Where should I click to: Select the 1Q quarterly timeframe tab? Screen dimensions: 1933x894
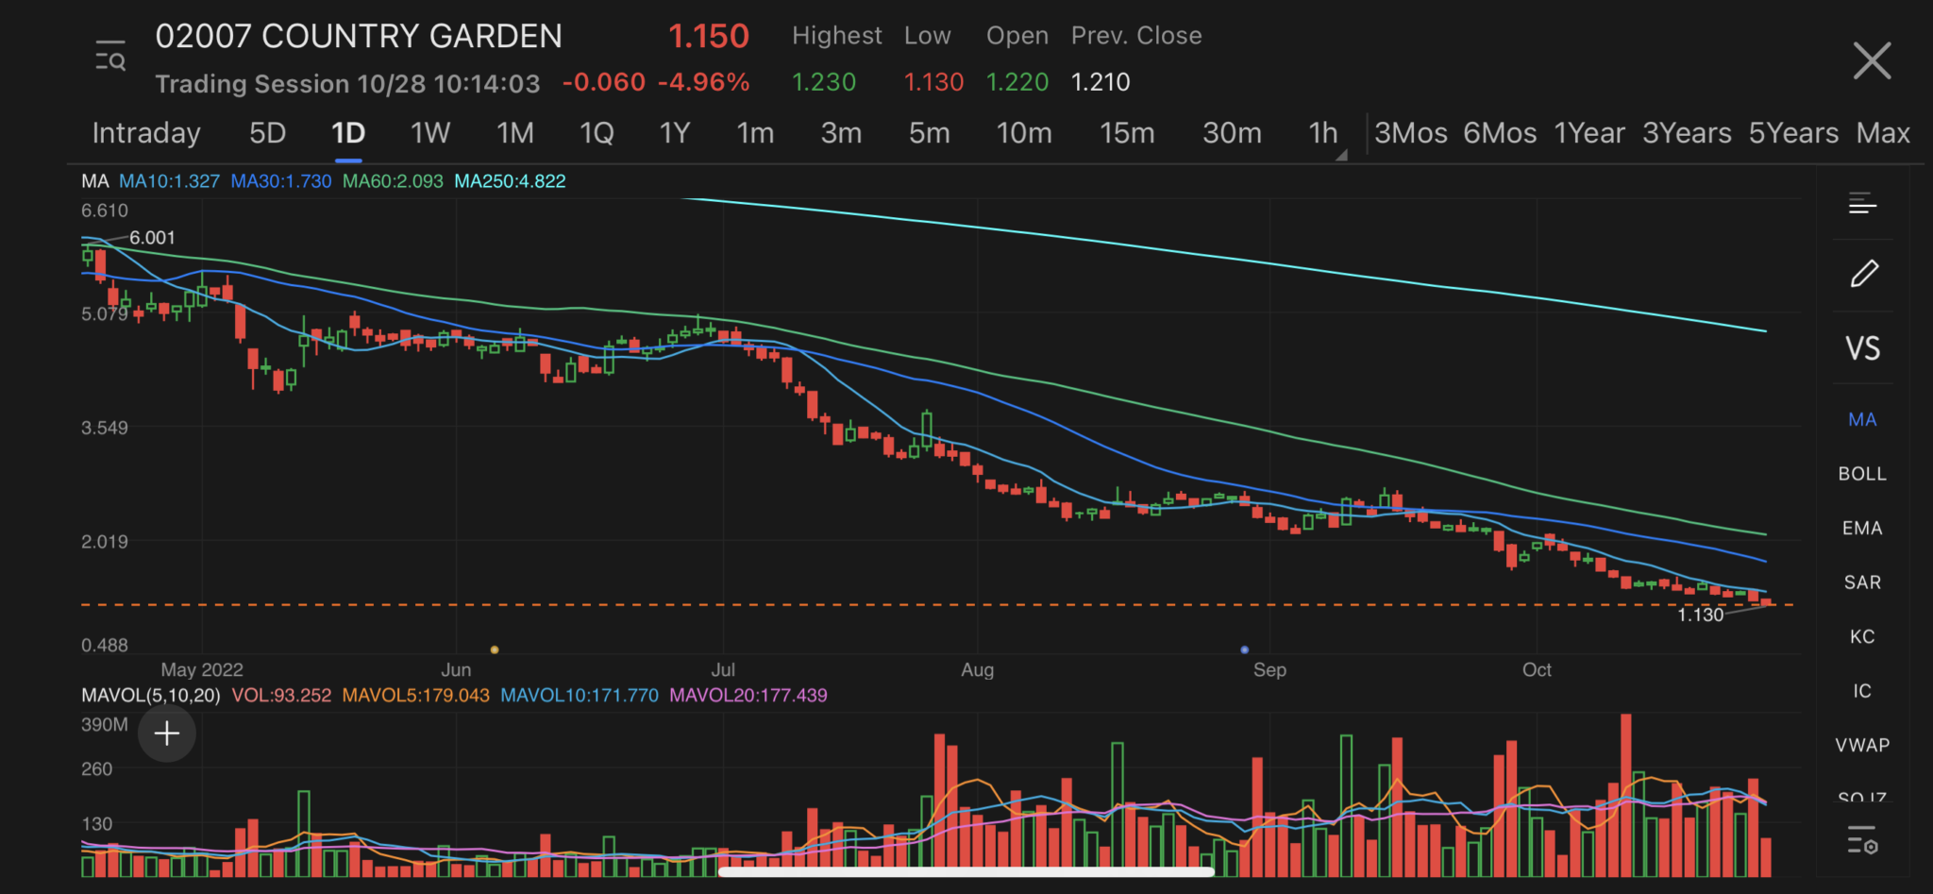coord(597,133)
